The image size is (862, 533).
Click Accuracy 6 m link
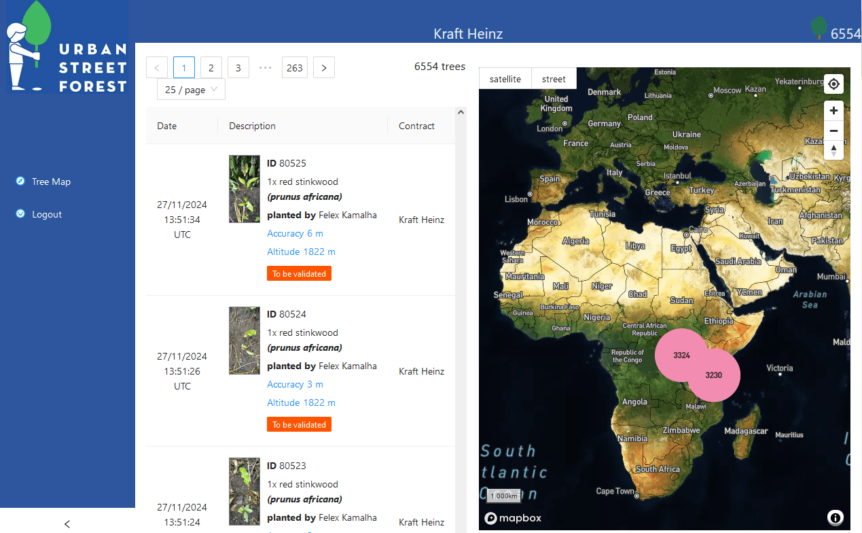point(295,233)
